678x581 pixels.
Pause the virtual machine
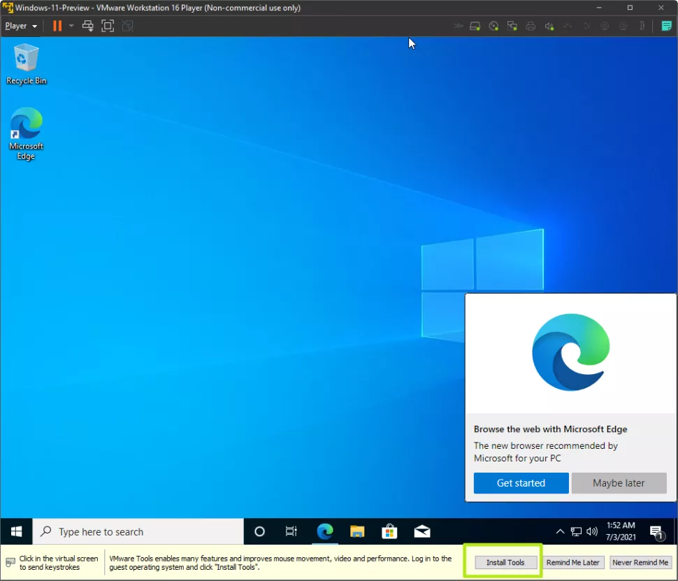(57, 26)
